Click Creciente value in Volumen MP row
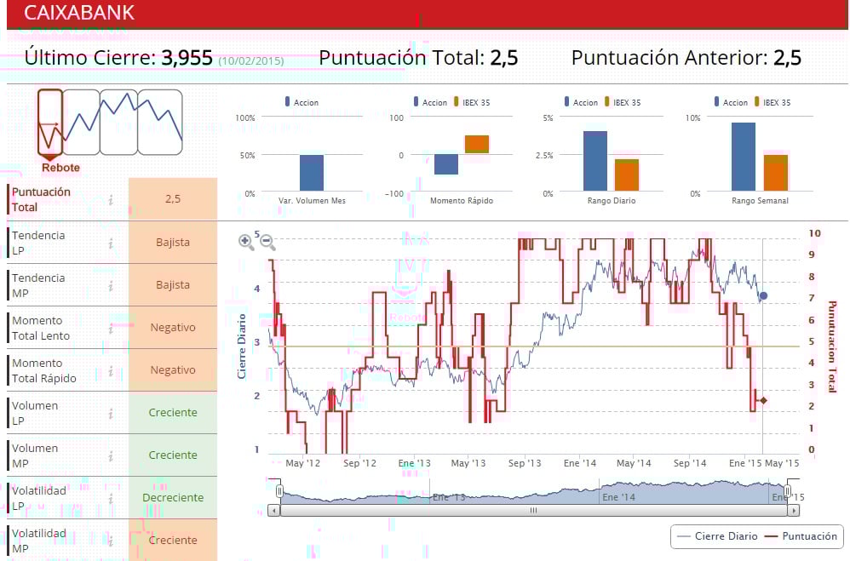This screenshot has height=561, width=850. pos(173,455)
